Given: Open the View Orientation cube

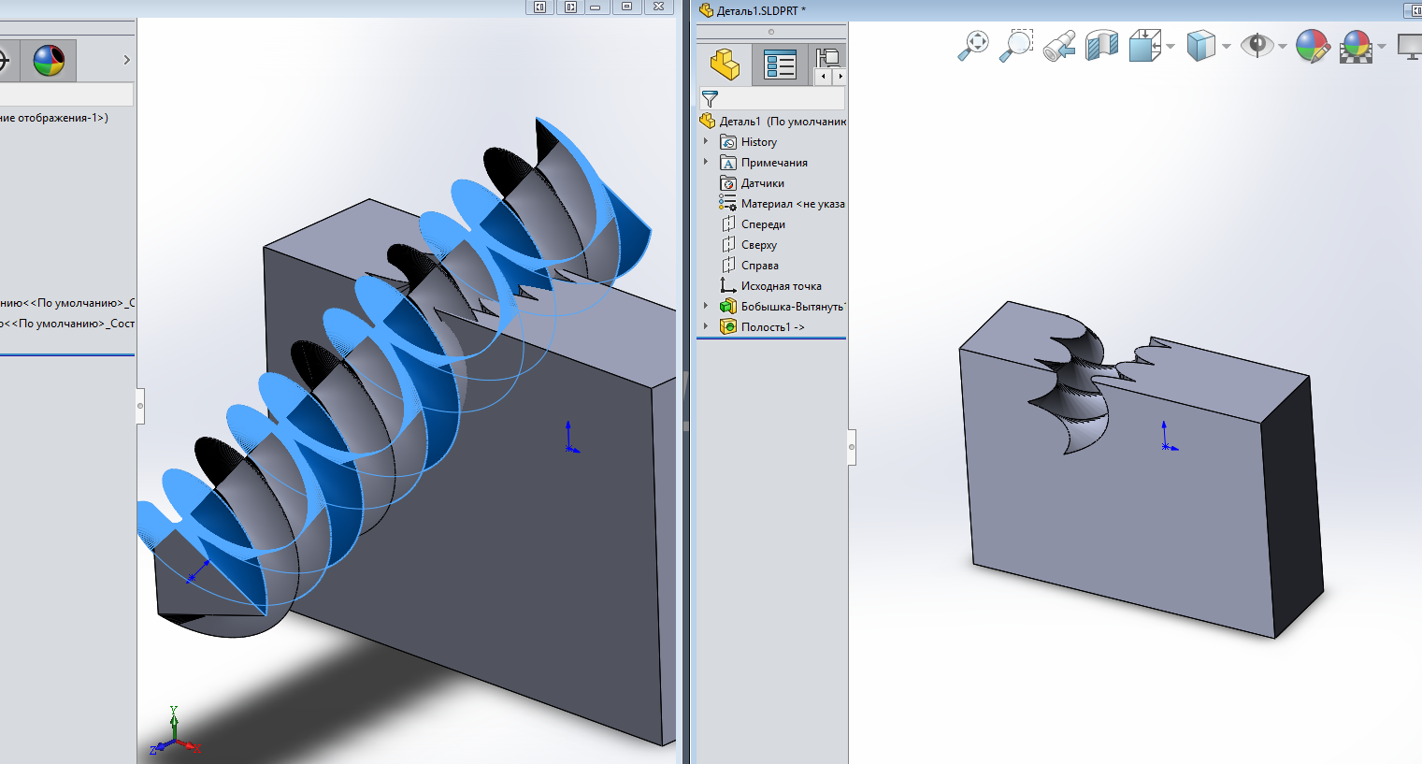Looking at the screenshot, I should (1144, 45).
